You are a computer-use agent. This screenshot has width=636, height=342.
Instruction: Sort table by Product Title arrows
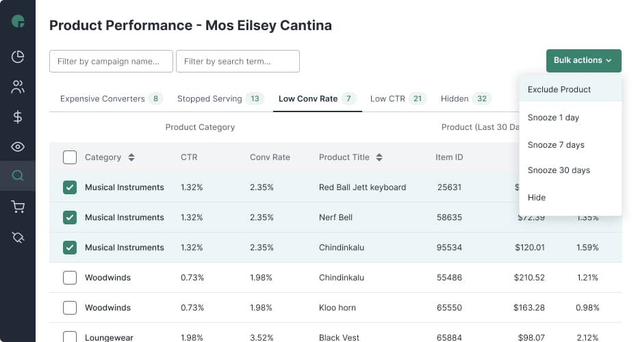[x=379, y=157]
